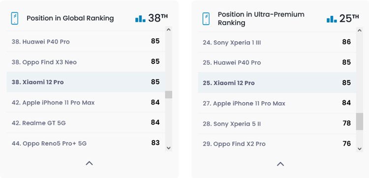The width and height of the screenshot is (369, 178).
Task: Click the Global Ranking scrollbar up arrow
Action: (168, 29)
